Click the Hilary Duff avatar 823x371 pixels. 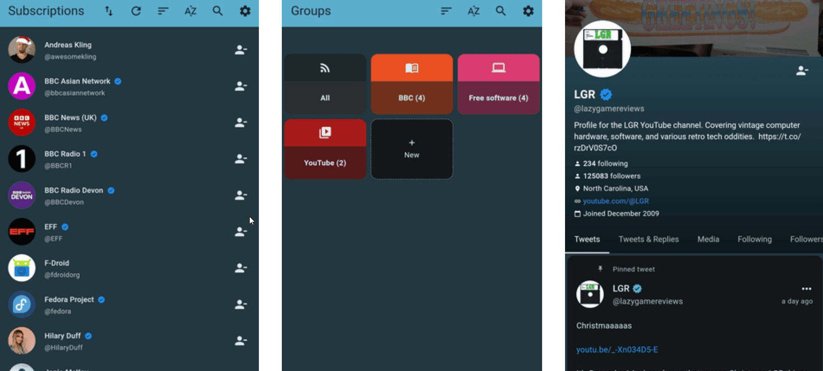pyautogui.click(x=22, y=341)
